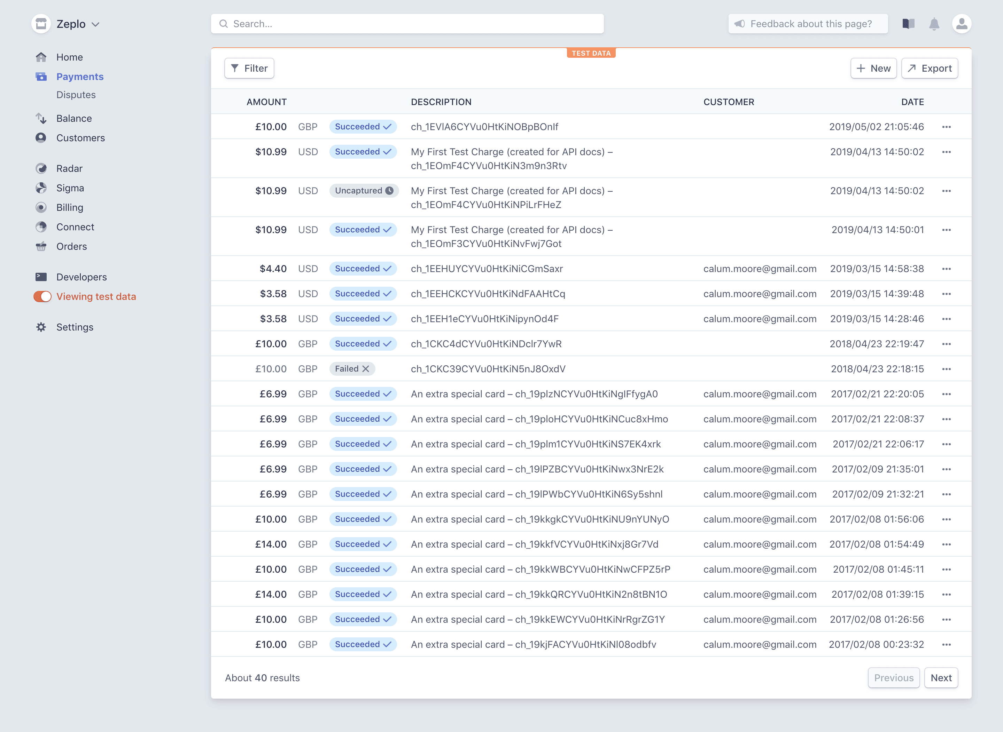Go to Disputes in the sidebar
The height and width of the screenshot is (732, 1003).
point(76,95)
